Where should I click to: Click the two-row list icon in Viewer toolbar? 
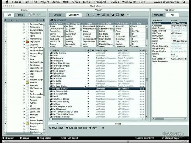[x=108, y=15]
